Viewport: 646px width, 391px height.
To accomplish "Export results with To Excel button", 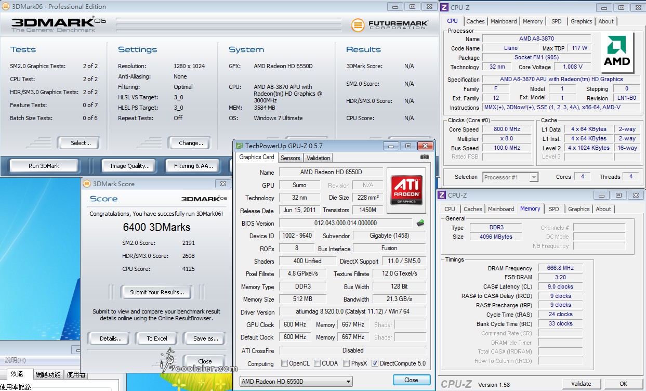I will coord(156,338).
